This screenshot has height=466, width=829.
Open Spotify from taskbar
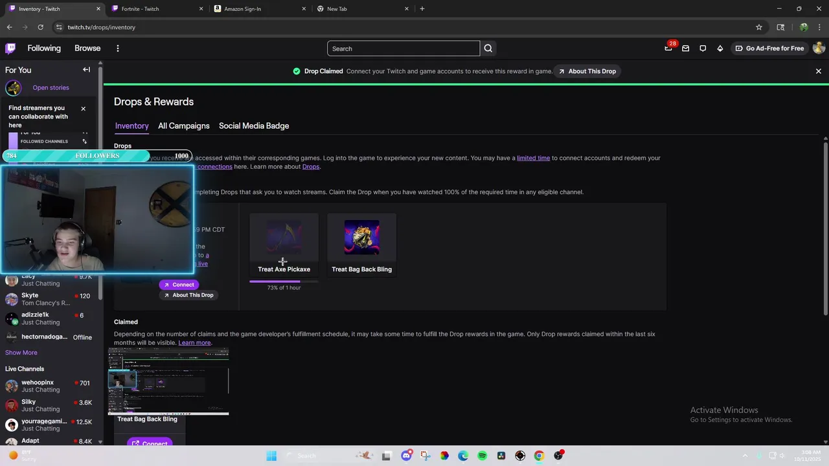[x=482, y=456]
